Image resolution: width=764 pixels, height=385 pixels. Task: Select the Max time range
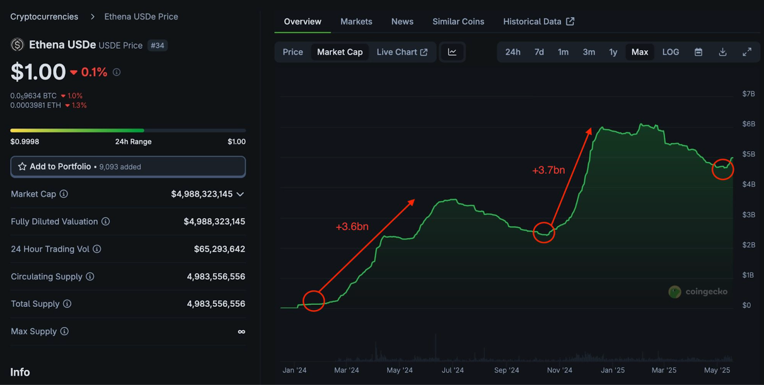click(x=640, y=52)
